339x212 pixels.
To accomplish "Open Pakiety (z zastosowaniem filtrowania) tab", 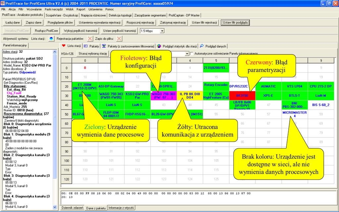I will [x=128, y=46].
